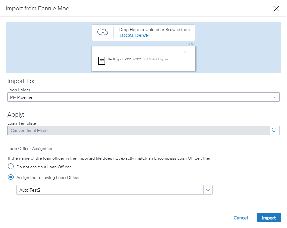Viewport: 287px width, 228px height.
Task: Select Assign the following Loan Officer radio
Action: tap(11, 177)
